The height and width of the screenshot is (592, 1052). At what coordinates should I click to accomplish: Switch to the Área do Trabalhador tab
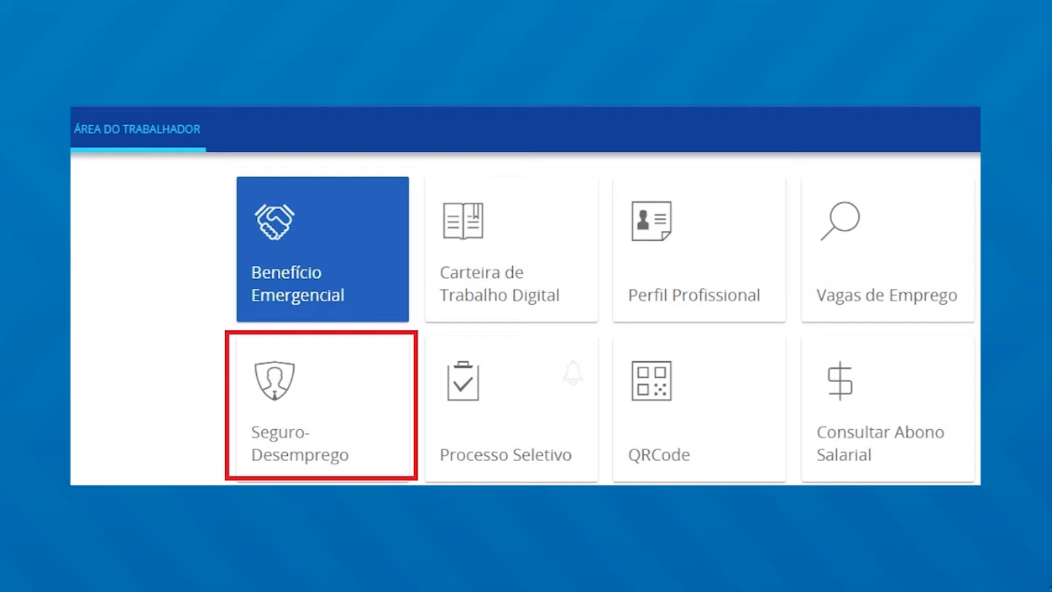pos(137,129)
